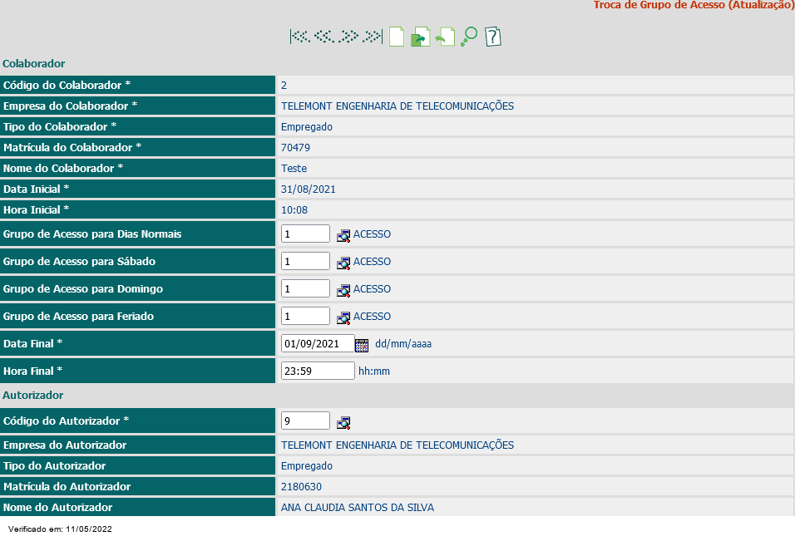
Task: Click the ACESSO text beside Sábado
Action: [x=373, y=262]
